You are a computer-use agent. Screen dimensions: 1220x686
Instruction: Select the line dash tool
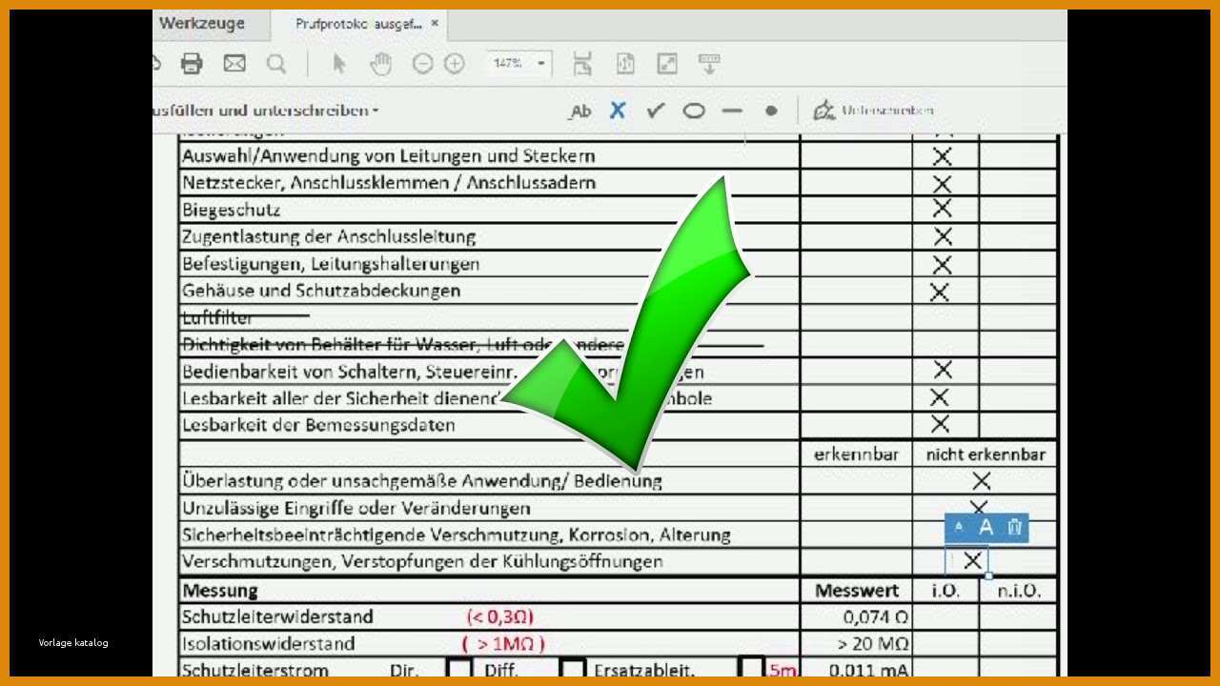click(732, 111)
